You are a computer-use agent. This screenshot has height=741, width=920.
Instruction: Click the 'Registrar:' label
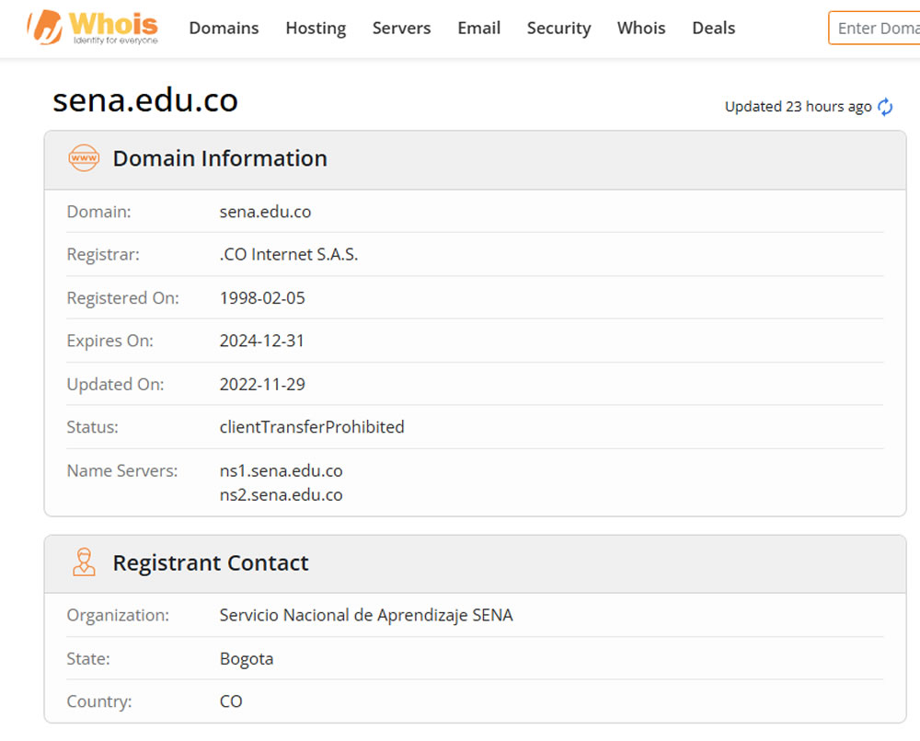coord(103,255)
